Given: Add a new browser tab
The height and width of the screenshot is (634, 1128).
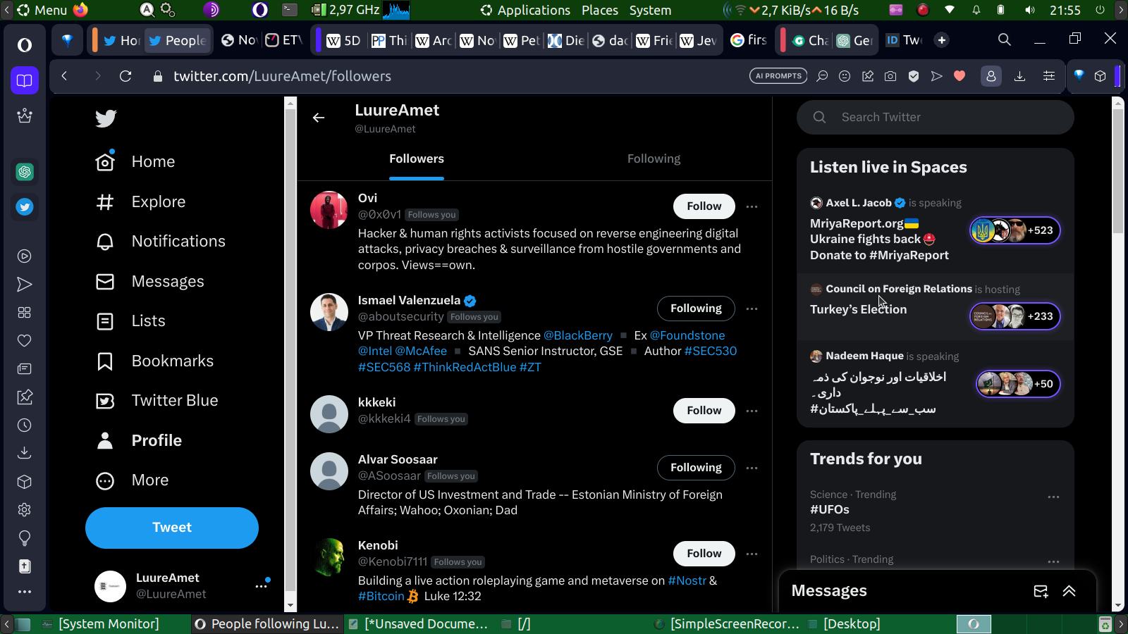Looking at the screenshot, I should click(x=942, y=40).
